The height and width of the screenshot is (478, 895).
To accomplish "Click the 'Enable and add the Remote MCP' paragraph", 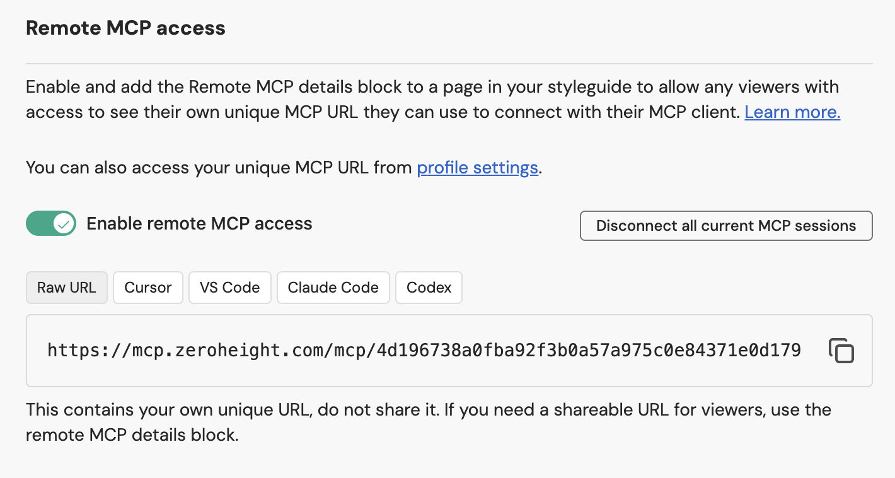I will pos(378,86).
